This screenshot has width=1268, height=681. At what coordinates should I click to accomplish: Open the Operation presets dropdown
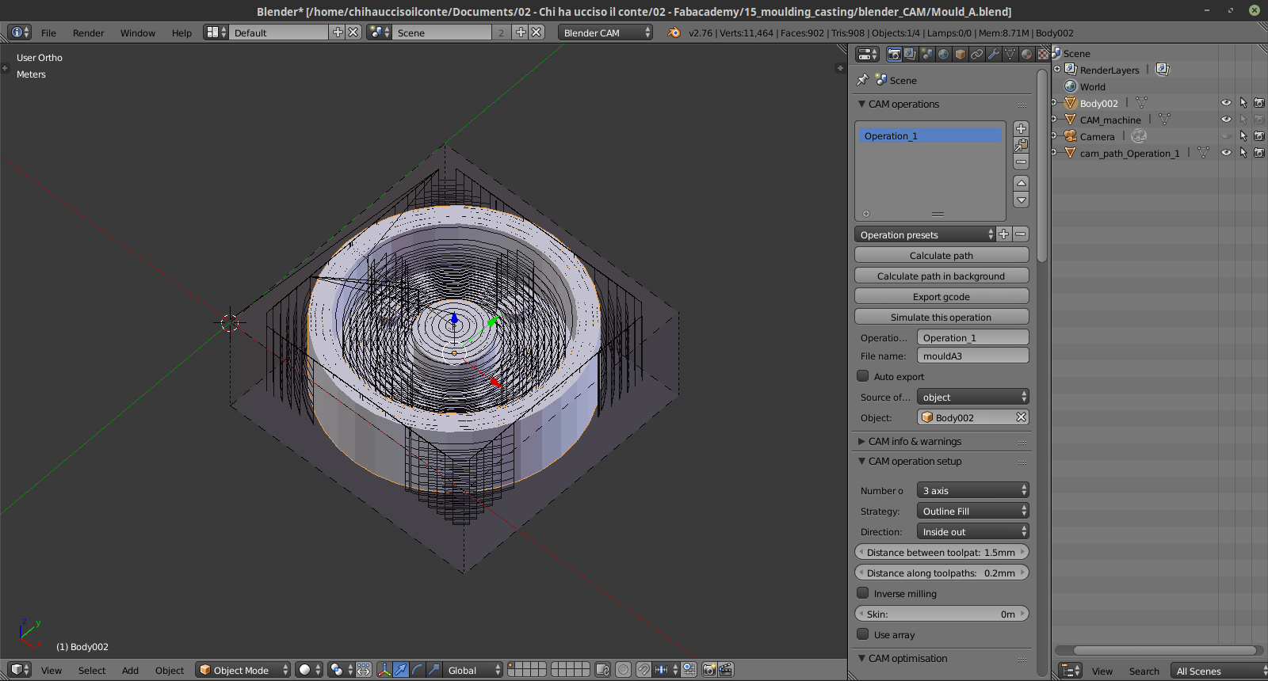point(925,234)
